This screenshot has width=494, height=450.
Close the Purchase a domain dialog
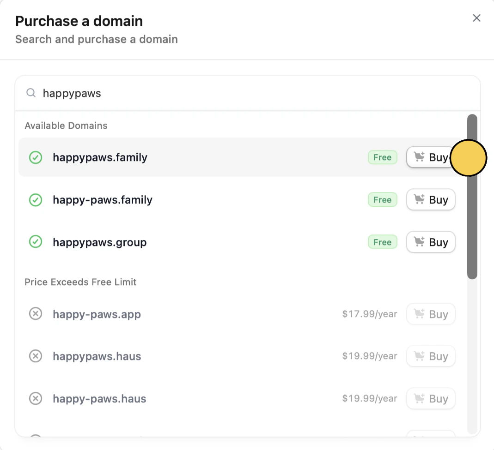tap(477, 18)
